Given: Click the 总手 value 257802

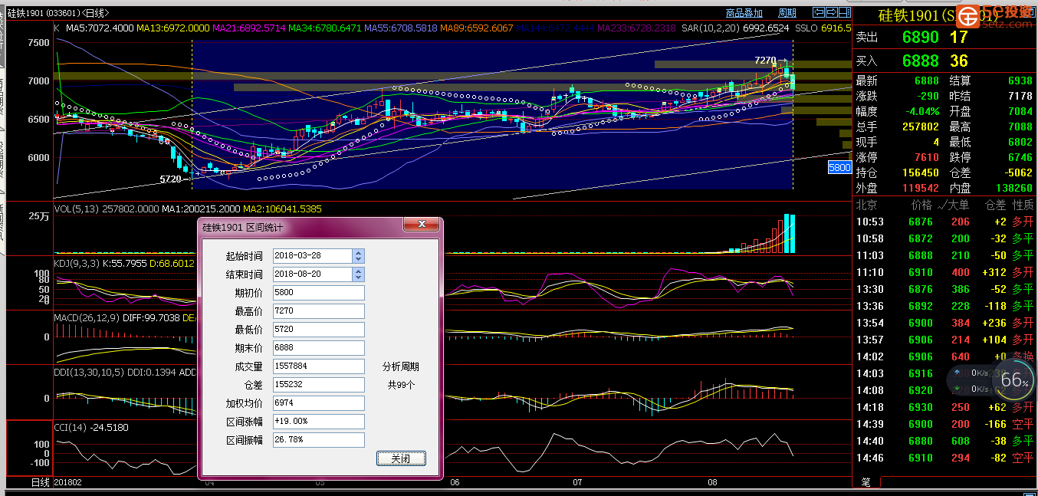Looking at the screenshot, I should coord(920,126).
